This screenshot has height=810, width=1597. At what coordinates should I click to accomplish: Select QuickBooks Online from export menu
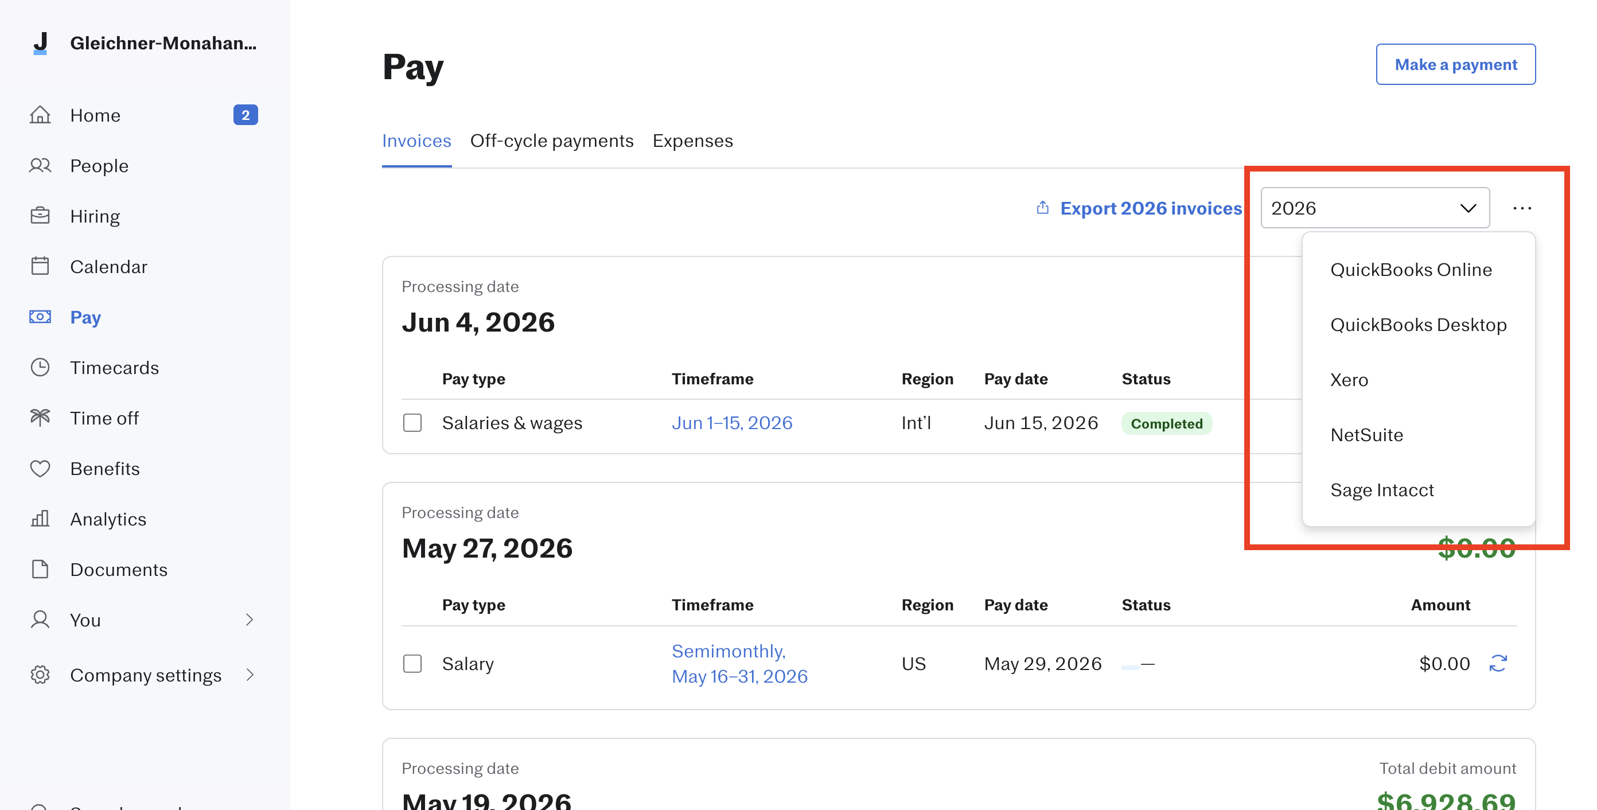tap(1411, 270)
